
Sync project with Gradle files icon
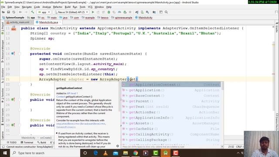(x=136, y=12)
